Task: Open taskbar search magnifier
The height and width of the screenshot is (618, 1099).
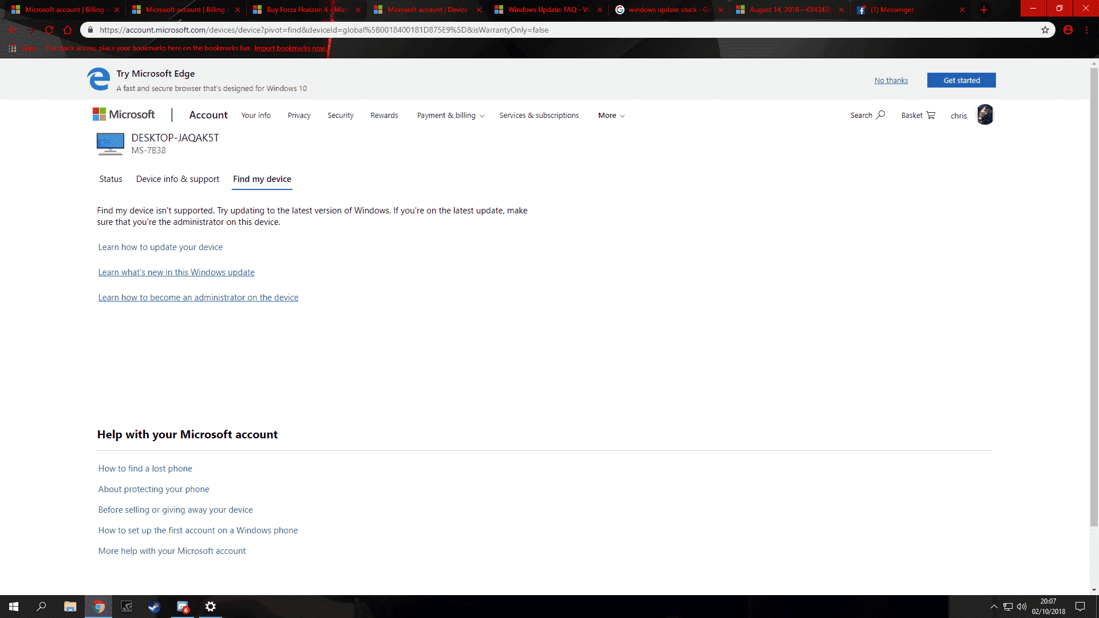Action: point(41,607)
